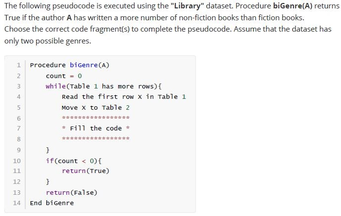Click "Read the first row X in Table 1"
Screen dimensions: 341x216
click(124, 97)
